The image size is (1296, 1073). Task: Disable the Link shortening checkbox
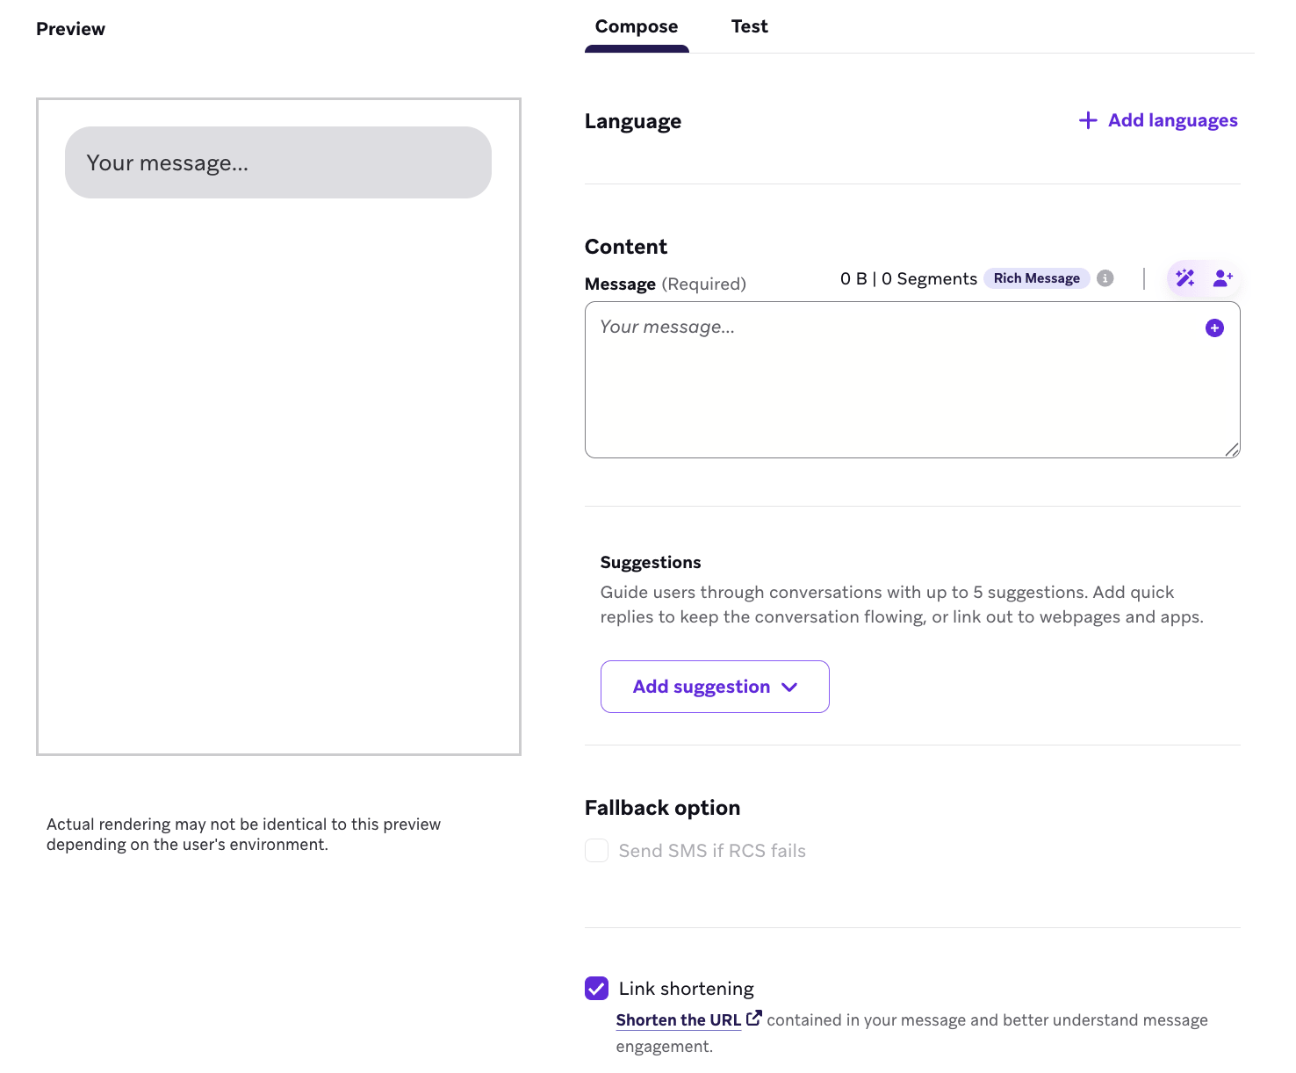click(x=596, y=988)
